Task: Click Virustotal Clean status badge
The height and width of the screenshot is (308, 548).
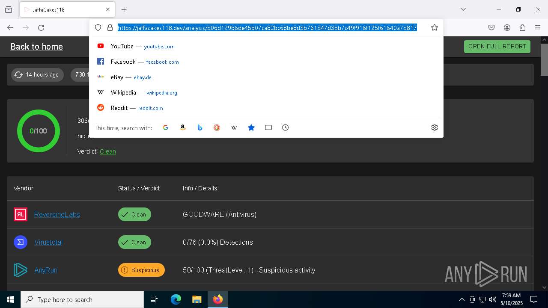Action: [134, 242]
